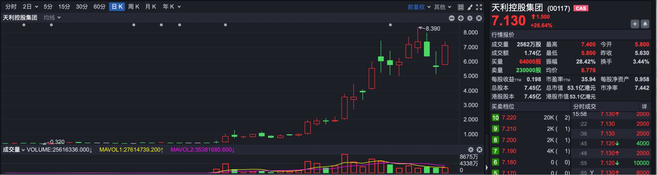Open 详 trade details link
The height and width of the screenshot is (175, 657).
[644, 107]
